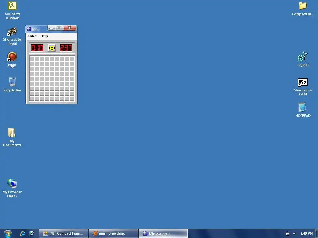Select the My Documents folder icon
Screen dimensions: 318x238
point(12,137)
